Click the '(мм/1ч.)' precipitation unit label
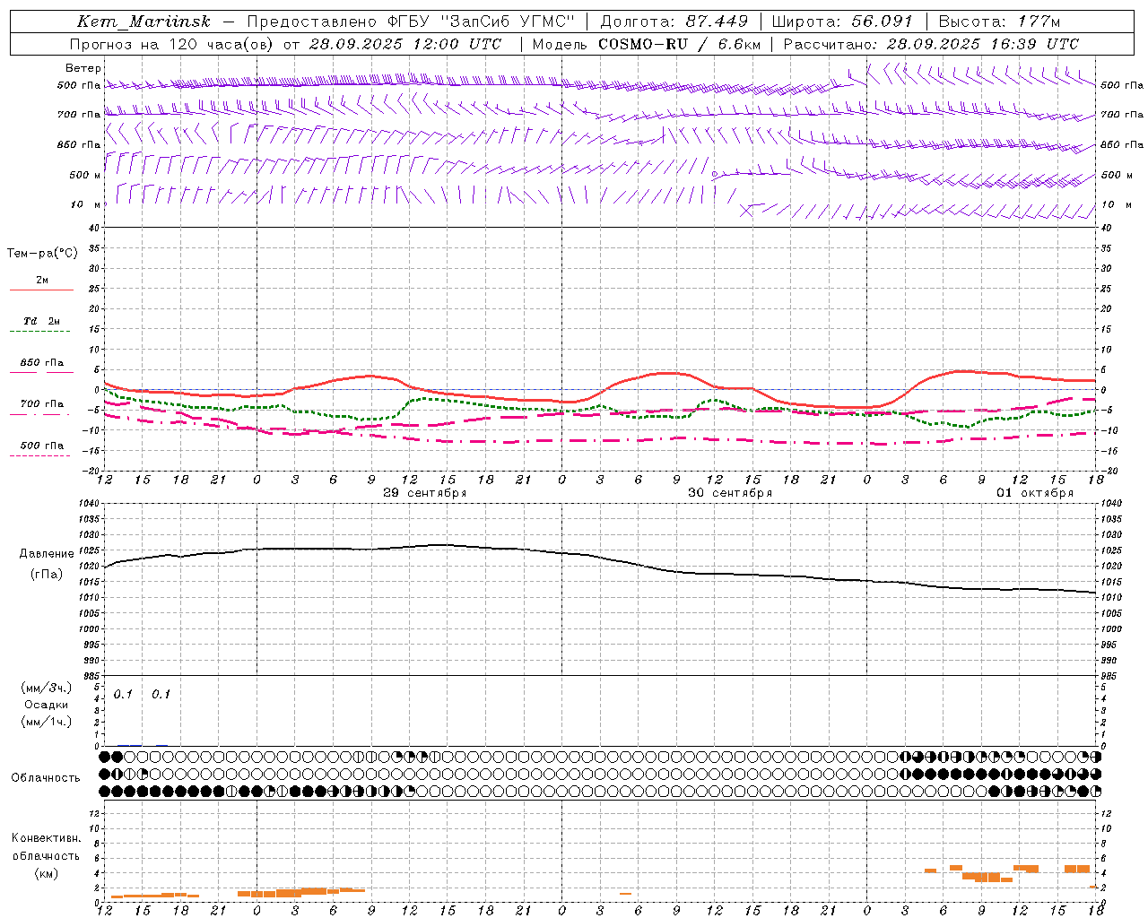The image size is (1148, 918). (x=46, y=722)
